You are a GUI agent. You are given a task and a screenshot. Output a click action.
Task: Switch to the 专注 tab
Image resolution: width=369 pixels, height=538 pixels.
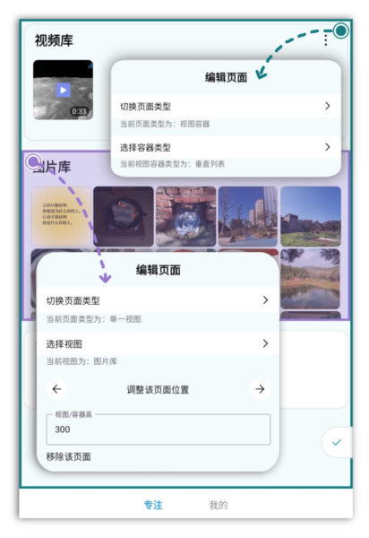pos(153,505)
